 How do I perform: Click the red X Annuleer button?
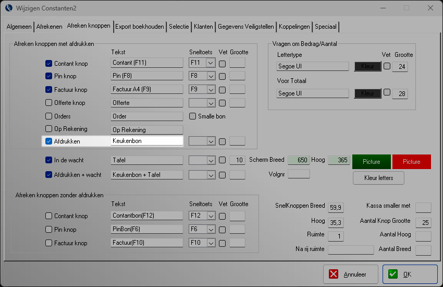pyautogui.click(x=349, y=274)
